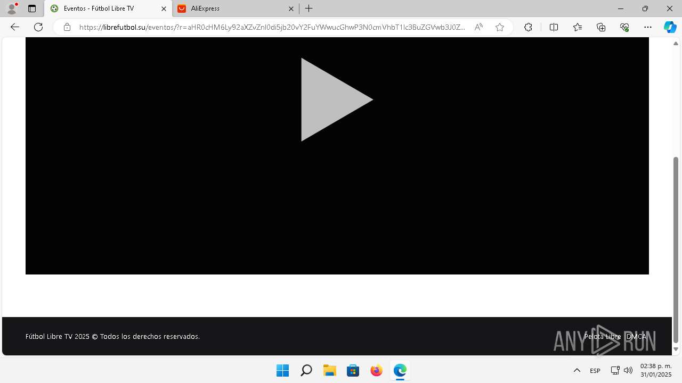Open Windows Search from the taskbar

tap(306, 370)
